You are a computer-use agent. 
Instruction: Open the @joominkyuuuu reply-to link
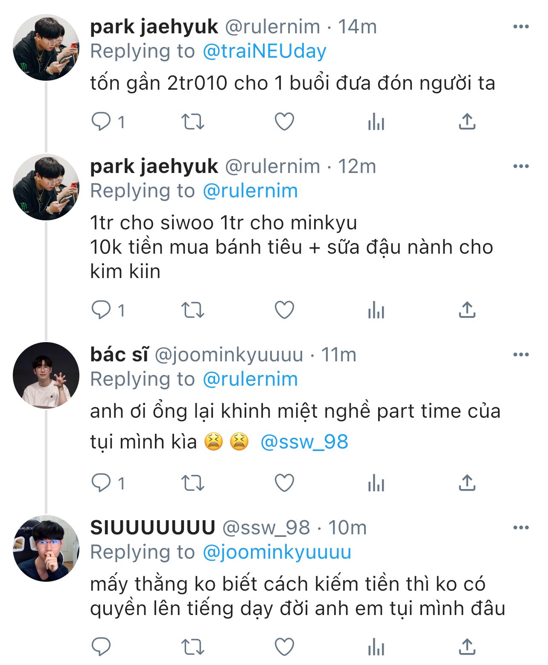pyautogui.click(x=277, y=552)
